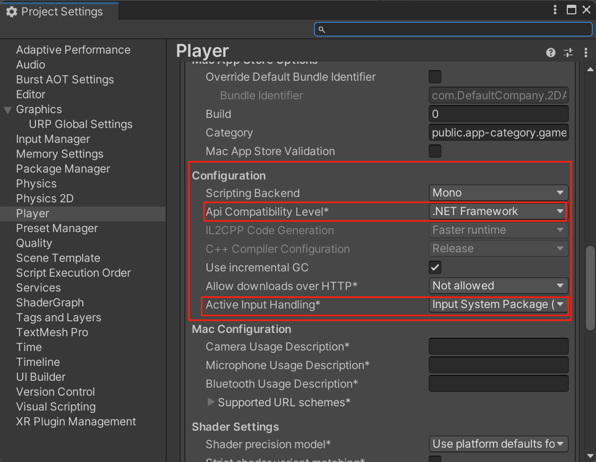Change the Api Compatibility Level dropdown
Image resolution: width=596 pixels, height=462 pixels.
click(x=498, y=211)
